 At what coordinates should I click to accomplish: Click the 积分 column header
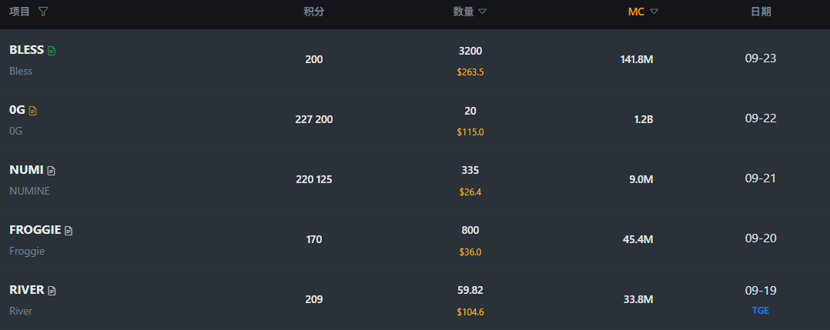[313, 12]
